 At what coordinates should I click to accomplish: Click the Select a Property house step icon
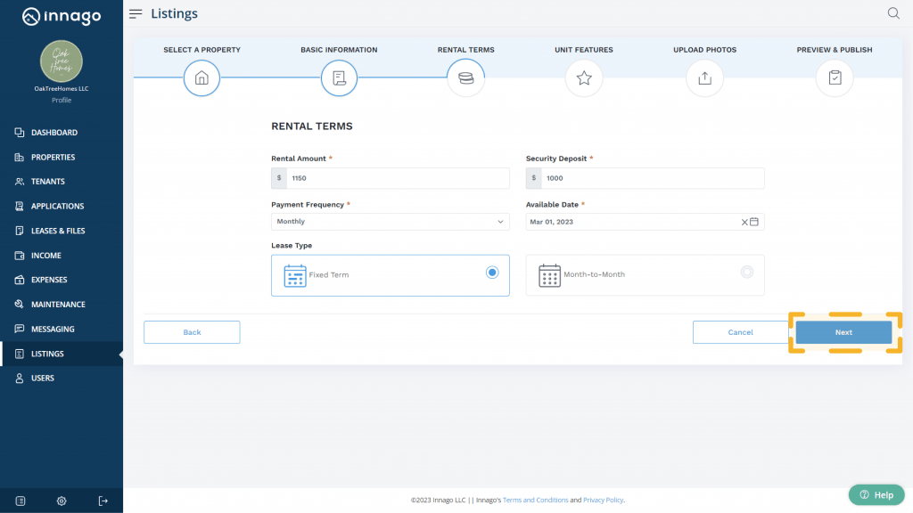[x=202, y=78]
